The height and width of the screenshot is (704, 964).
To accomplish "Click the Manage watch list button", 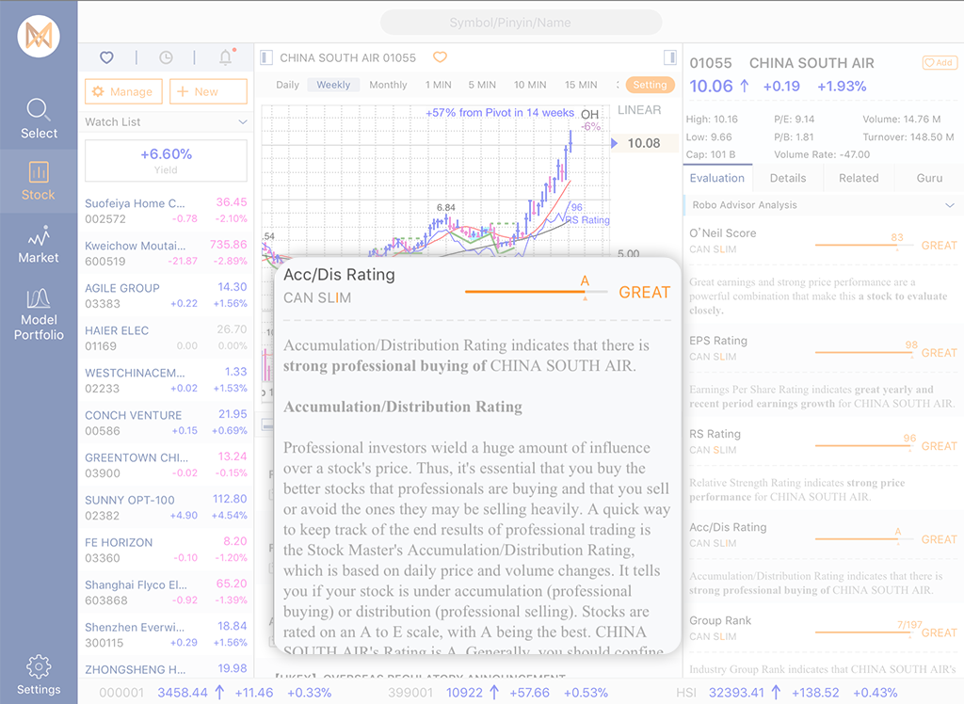I will click(x=122, y=91).
